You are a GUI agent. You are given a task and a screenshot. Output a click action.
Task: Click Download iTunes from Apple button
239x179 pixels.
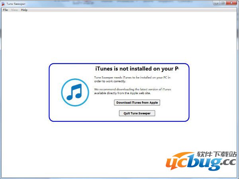click(137, 103)
